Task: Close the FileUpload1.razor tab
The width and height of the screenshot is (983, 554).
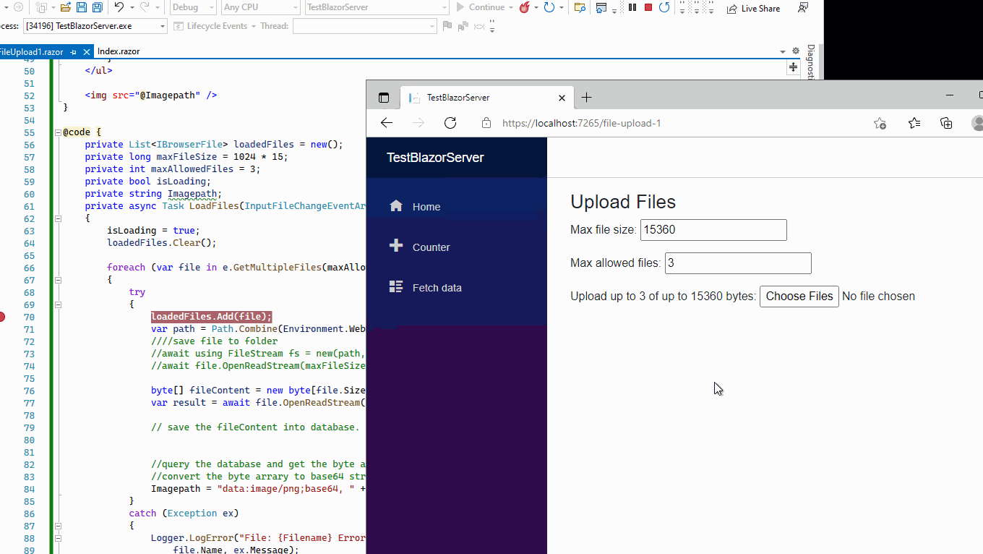Action: pyautogui.click(x=87, y=52)
